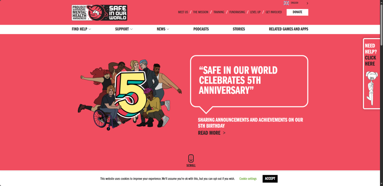Screen dimensions: 383x186
Task: Click the Need Help character illustration
Action: [370, 88]
